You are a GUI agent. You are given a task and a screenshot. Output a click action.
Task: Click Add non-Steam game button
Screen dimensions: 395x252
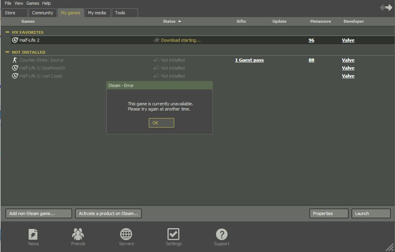(x=39, y=213)
